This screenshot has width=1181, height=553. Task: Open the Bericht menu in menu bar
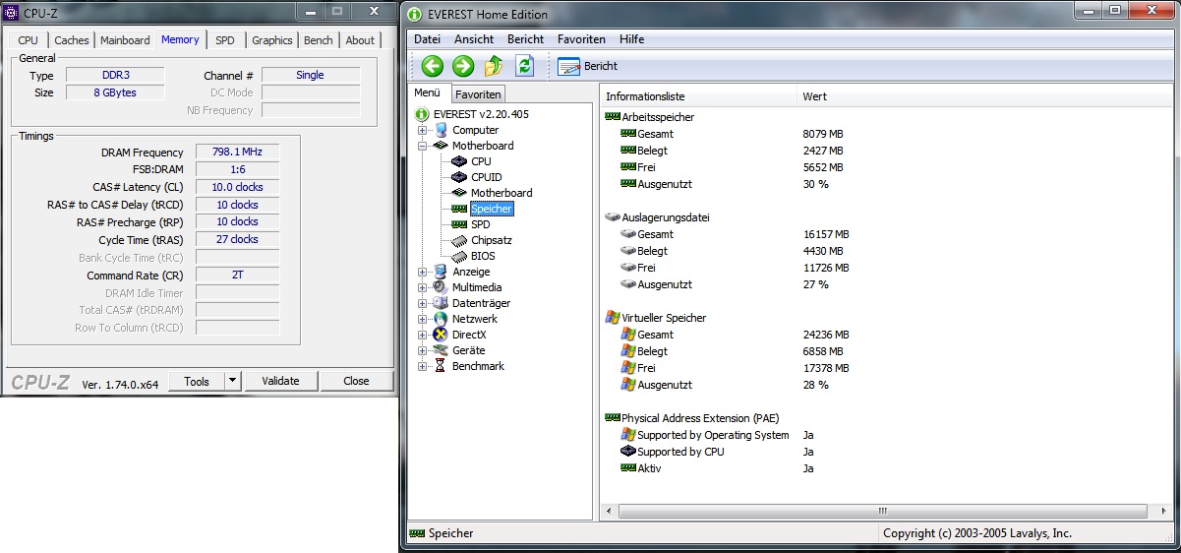tap(525, 39)
